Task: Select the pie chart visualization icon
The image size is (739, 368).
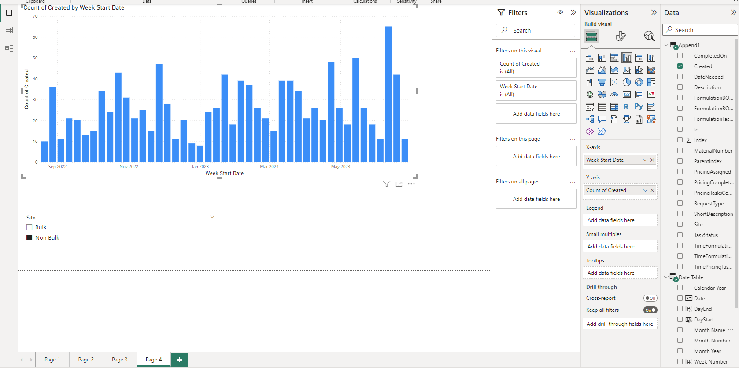Action: click(x=626, y=82)
